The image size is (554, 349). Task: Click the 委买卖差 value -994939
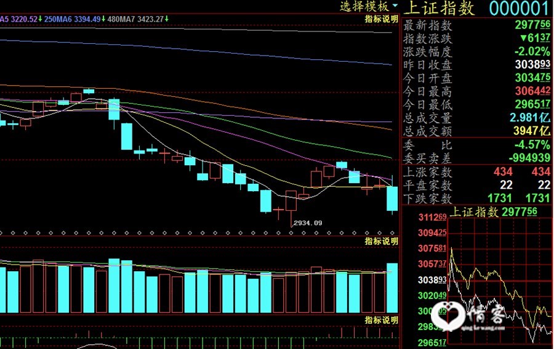[529, 158]
